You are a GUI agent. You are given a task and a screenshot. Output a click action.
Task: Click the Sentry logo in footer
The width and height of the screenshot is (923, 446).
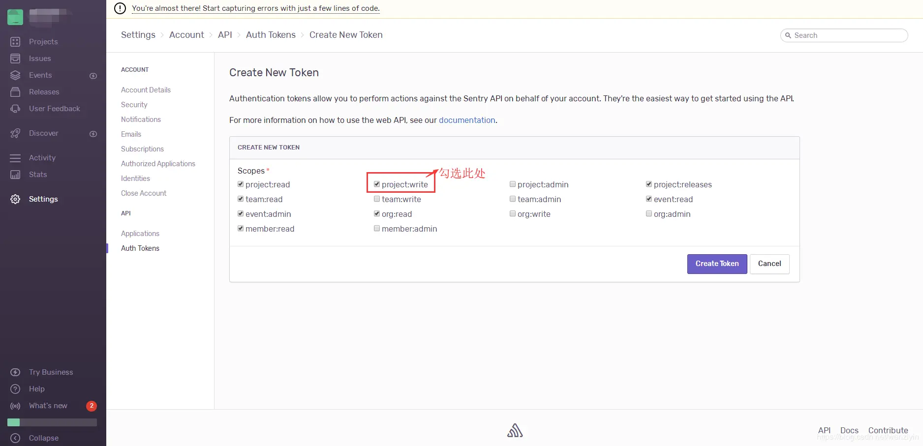(515, 430)
